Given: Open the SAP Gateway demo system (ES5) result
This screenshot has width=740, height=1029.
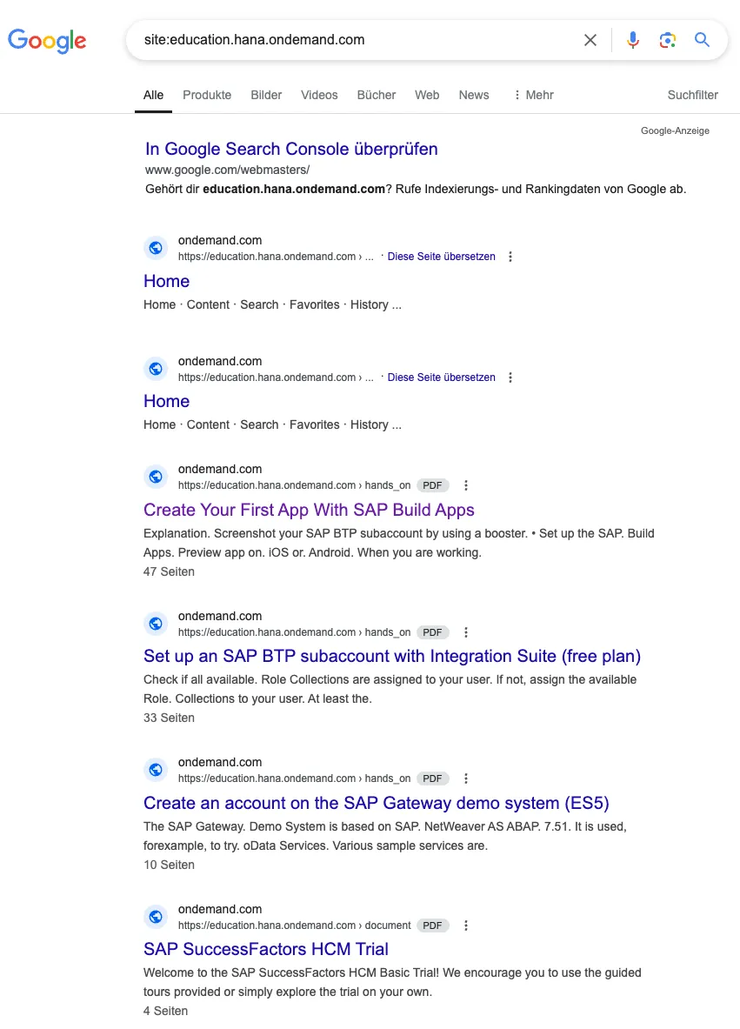Looking at the screenshot, I should 376,803.
